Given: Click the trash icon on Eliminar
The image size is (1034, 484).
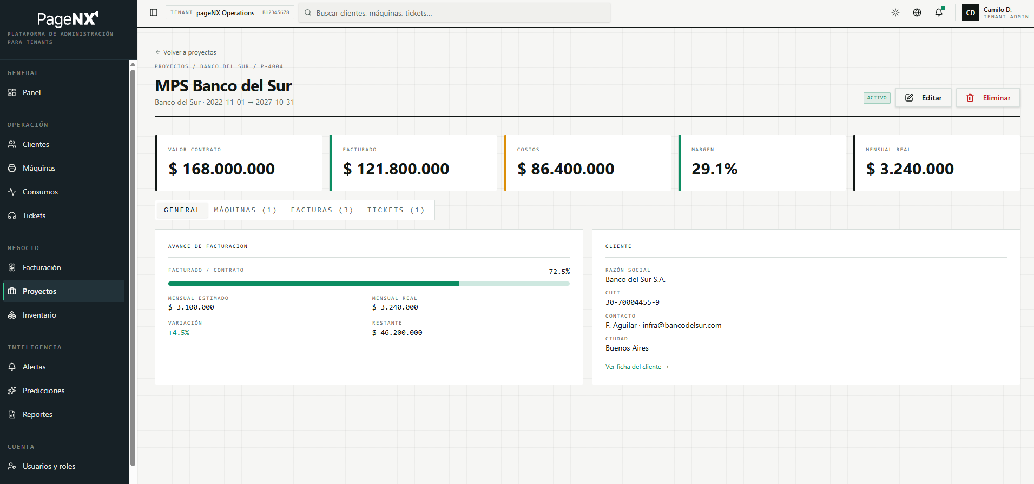Looking at the screenshot, I should [x=970, y=98].
